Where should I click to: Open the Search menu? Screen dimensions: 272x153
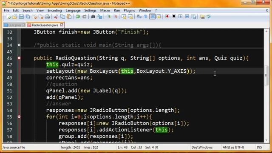point(27,10)
